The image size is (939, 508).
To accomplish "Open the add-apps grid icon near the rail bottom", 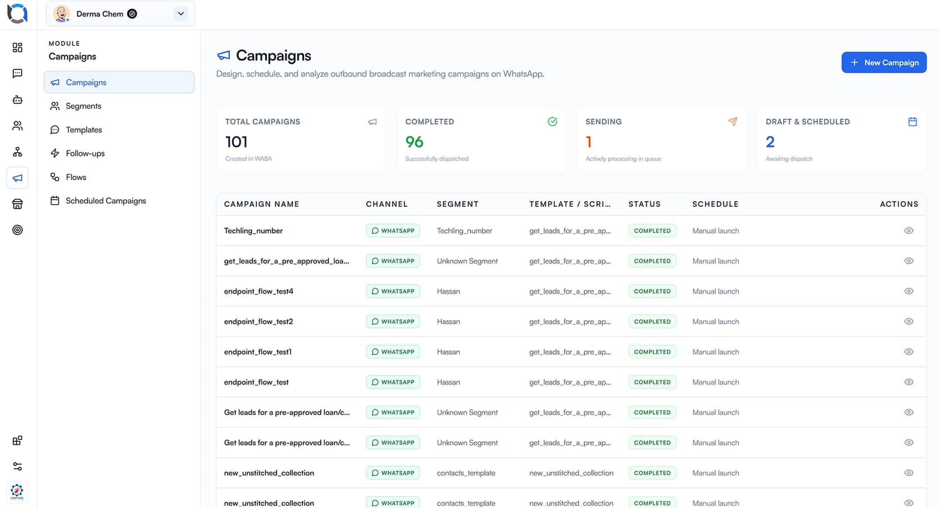I will pos(17,440).
